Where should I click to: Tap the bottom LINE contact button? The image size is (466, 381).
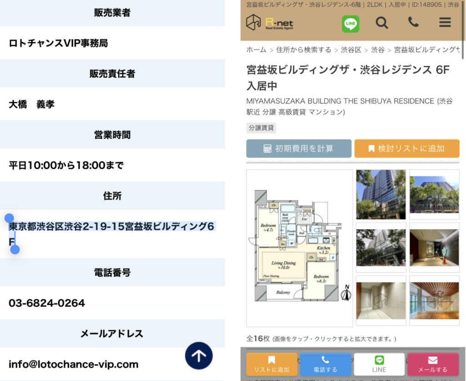pos(379,364)
